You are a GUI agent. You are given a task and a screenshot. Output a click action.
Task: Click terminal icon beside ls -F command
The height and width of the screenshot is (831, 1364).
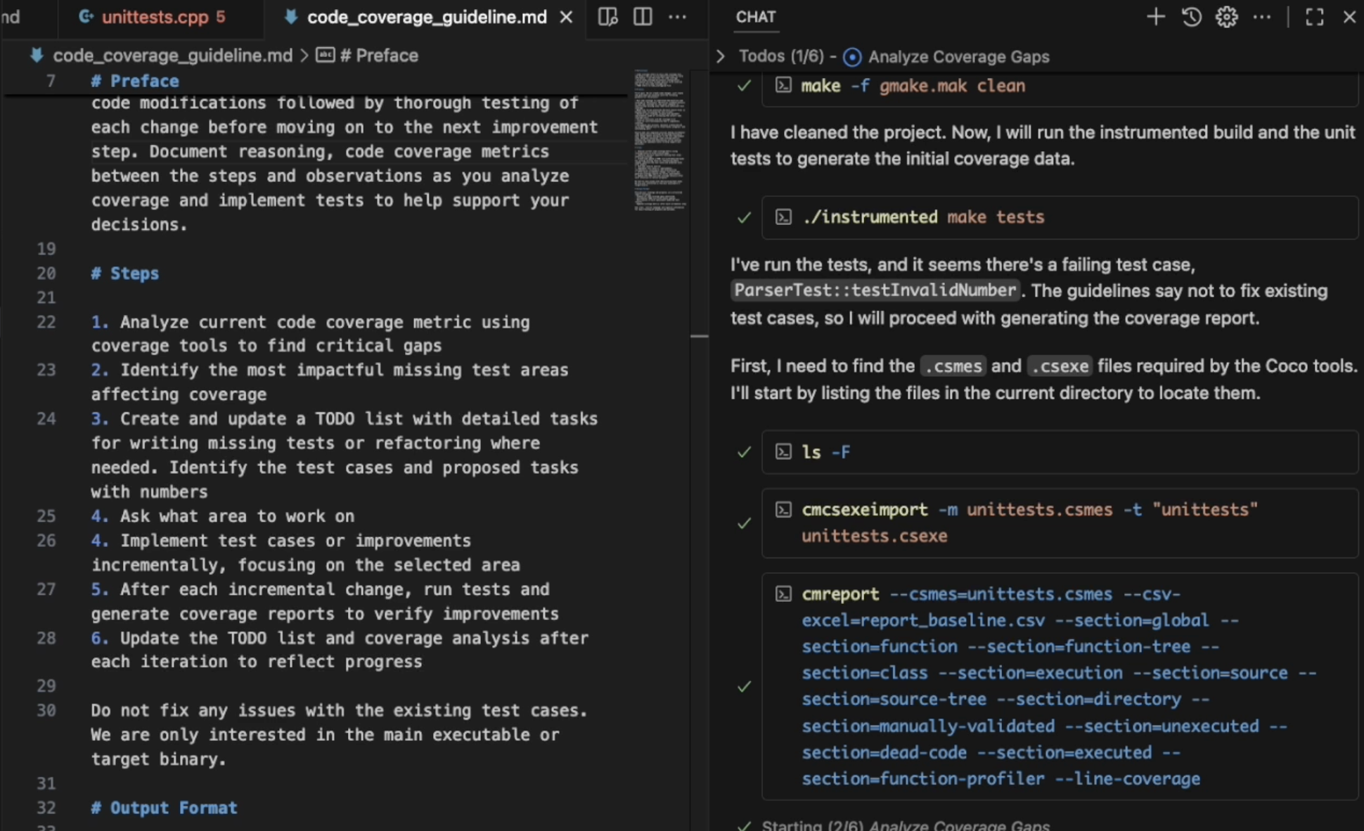[783, 452]
